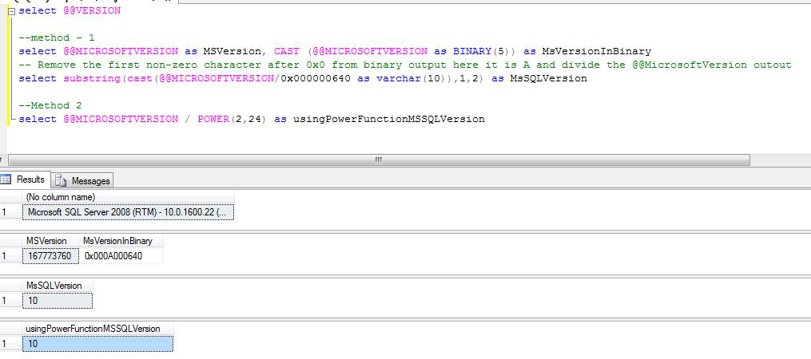Select the value 10 under MsSQLVersion

point(57,300)
